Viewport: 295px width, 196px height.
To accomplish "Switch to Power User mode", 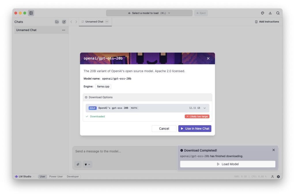I will [x=56, y=176].
